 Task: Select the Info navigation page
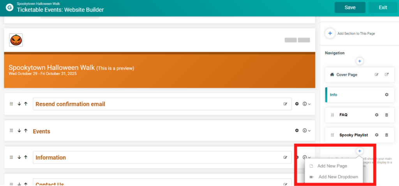[360, 95]
